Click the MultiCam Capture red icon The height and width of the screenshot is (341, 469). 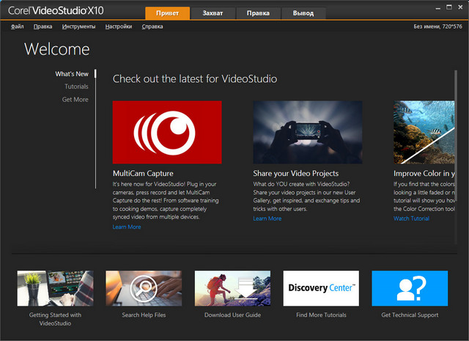click(x=167, y=132)
